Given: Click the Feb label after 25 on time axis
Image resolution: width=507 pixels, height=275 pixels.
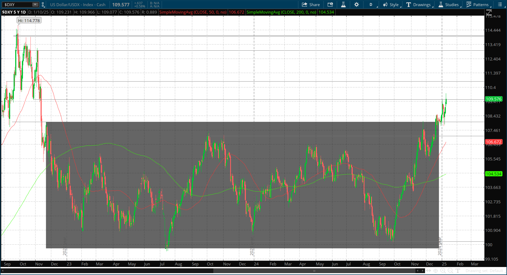Looking at the screenshot, I should click(x=460, y=264).
